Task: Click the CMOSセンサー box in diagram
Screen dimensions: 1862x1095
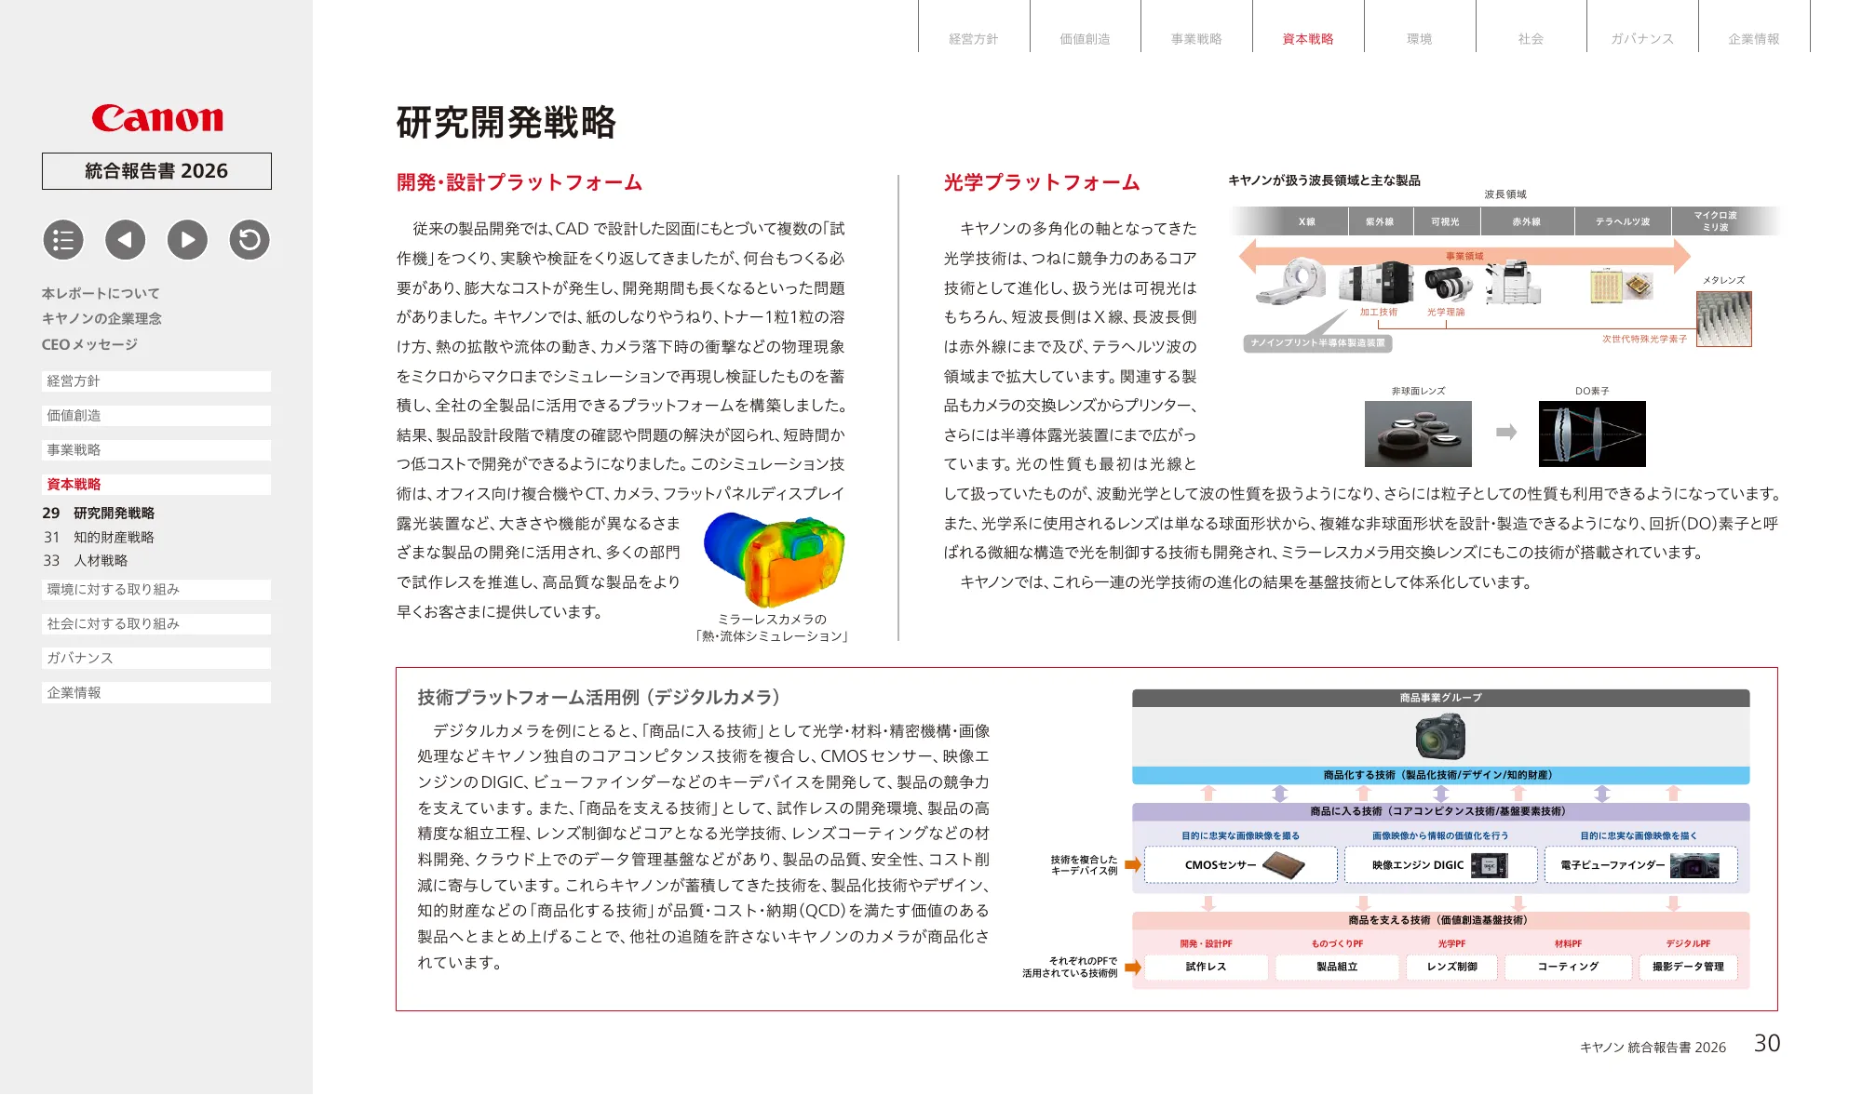Action: point(1241,865)
